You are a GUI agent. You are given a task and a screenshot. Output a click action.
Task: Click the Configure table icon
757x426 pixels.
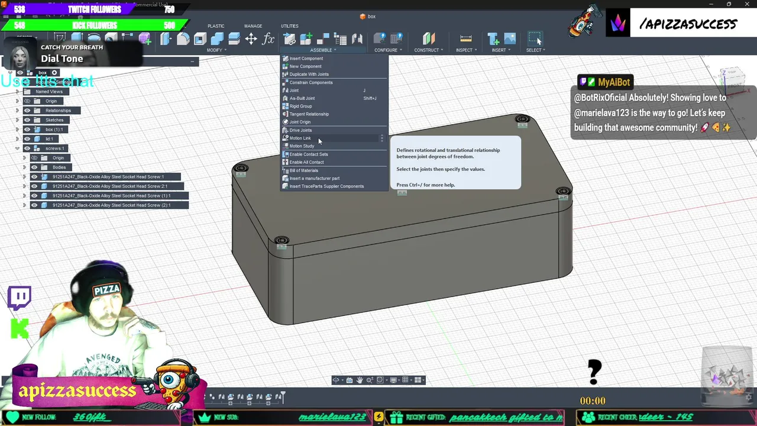coord(396,39)
